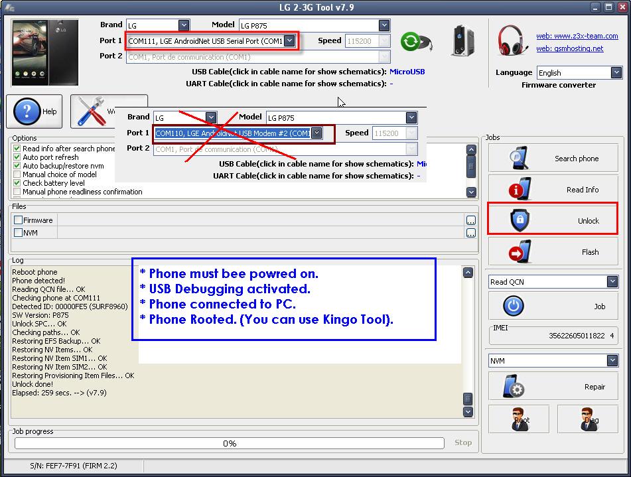Viewport: 631px width, 477px height.
Task: Click the Root agent button
Action: (x=519, y=419)
